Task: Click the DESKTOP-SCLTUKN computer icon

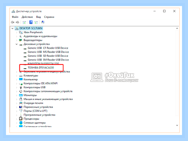Action: pyautogui.click(x=17, y=28)
